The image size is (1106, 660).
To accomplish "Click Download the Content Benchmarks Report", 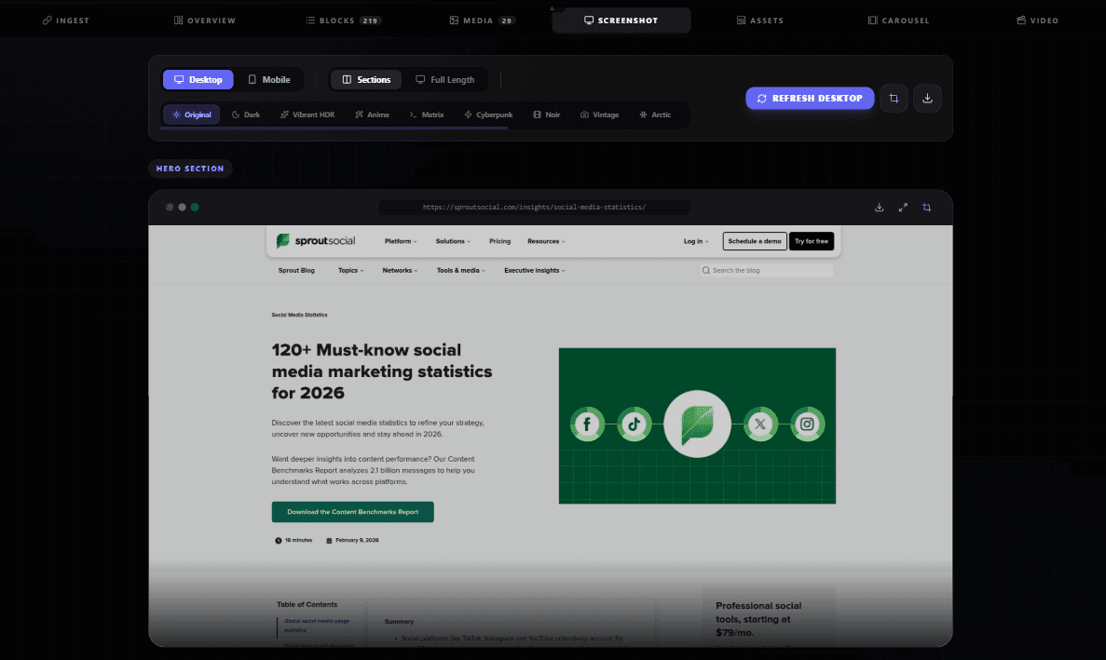I will coord(353,512).
